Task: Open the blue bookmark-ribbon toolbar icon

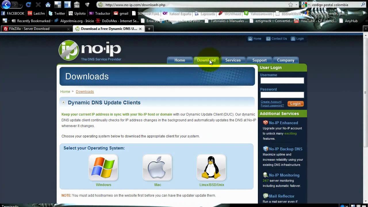Action: (67, 5)
